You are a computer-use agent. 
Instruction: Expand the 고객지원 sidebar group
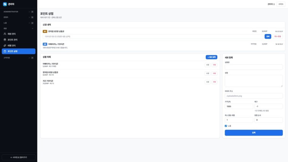point(19,58)
